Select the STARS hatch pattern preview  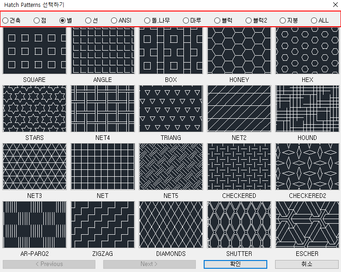pos(35,109)
